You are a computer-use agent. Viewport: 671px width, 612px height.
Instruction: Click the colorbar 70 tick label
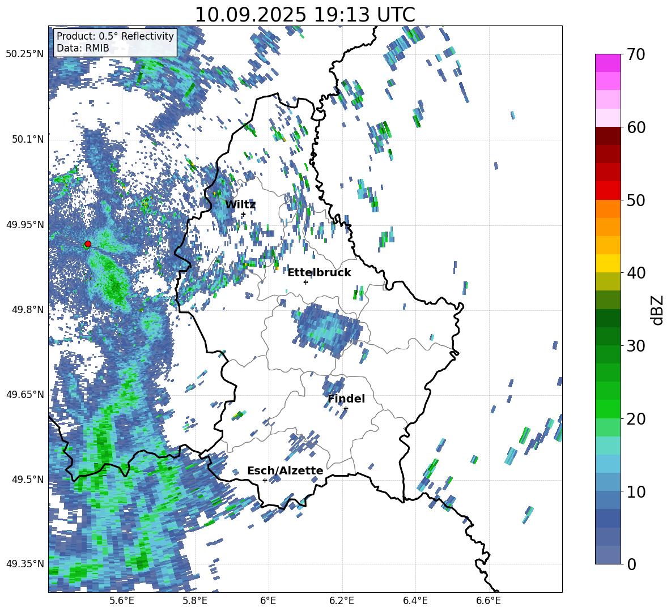[x=636, y=54]
